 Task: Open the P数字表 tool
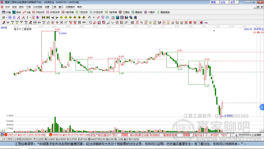point(68,12)
